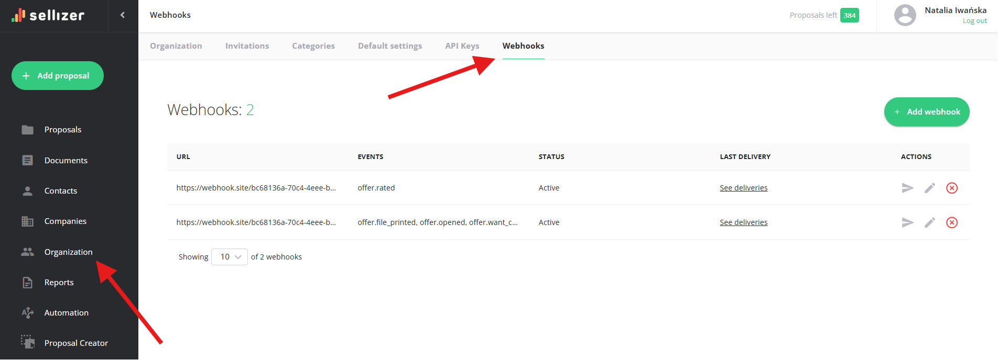The width and height of the screenshot is (998, 360).
Task: Click See deliveries for offer.rated webhook
Action: pos(744,188)
